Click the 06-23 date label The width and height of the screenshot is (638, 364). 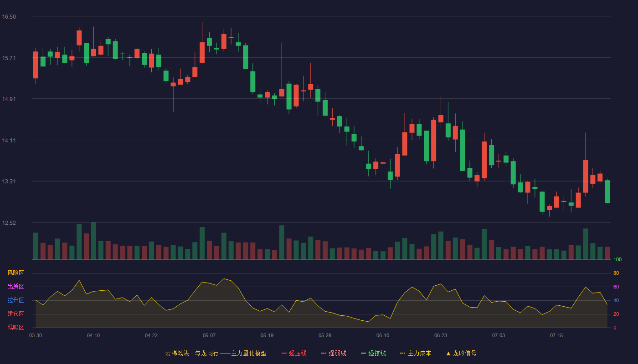(x=441, y=335)
